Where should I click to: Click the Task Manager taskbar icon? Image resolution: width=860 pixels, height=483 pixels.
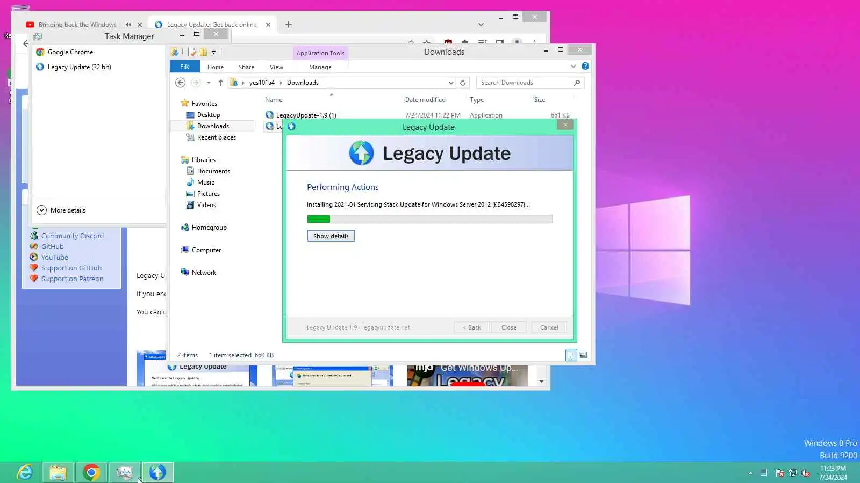point(125,472)
